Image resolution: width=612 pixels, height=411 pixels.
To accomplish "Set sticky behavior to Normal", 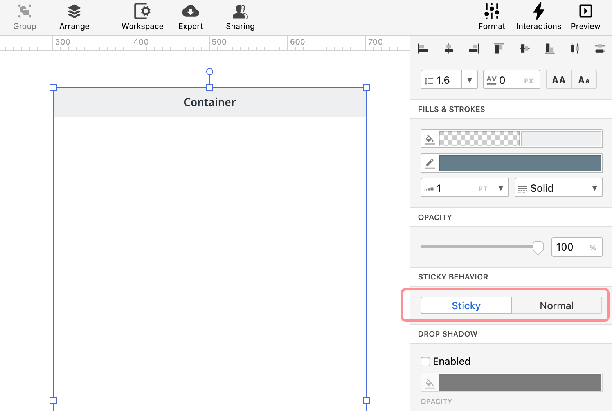I will click(x=556, y=305).
